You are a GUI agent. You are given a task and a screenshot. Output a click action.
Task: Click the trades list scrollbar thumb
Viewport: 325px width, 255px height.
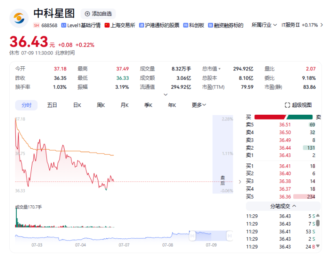pos(318,223)
